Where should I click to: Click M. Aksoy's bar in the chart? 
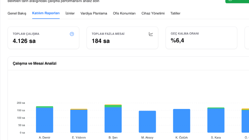pos(147,122)
